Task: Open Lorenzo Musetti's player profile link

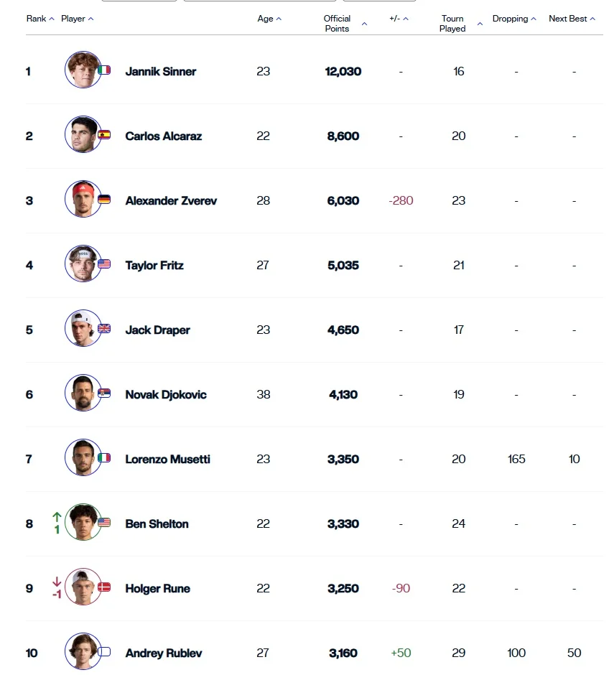Action: point(167,459)
